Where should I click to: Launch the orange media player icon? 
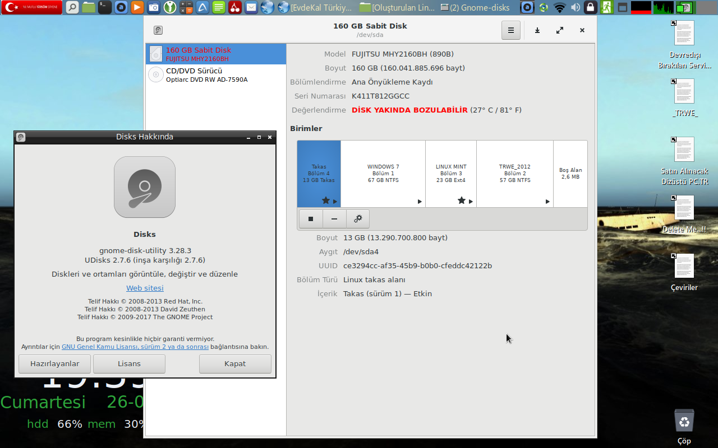[x=137, y=7]
